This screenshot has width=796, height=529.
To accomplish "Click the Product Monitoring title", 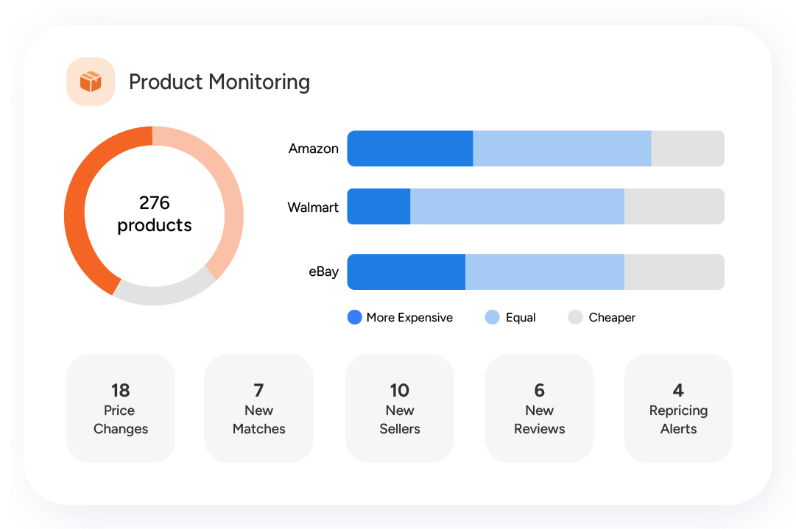I will coord(219,82).
